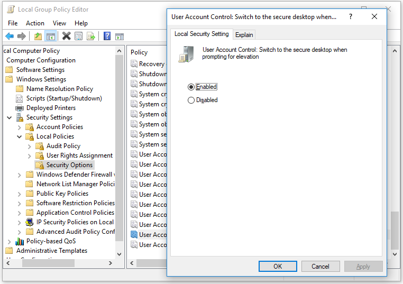Click the tree pane horizontal scrollbar thumb

pos(48,263)
